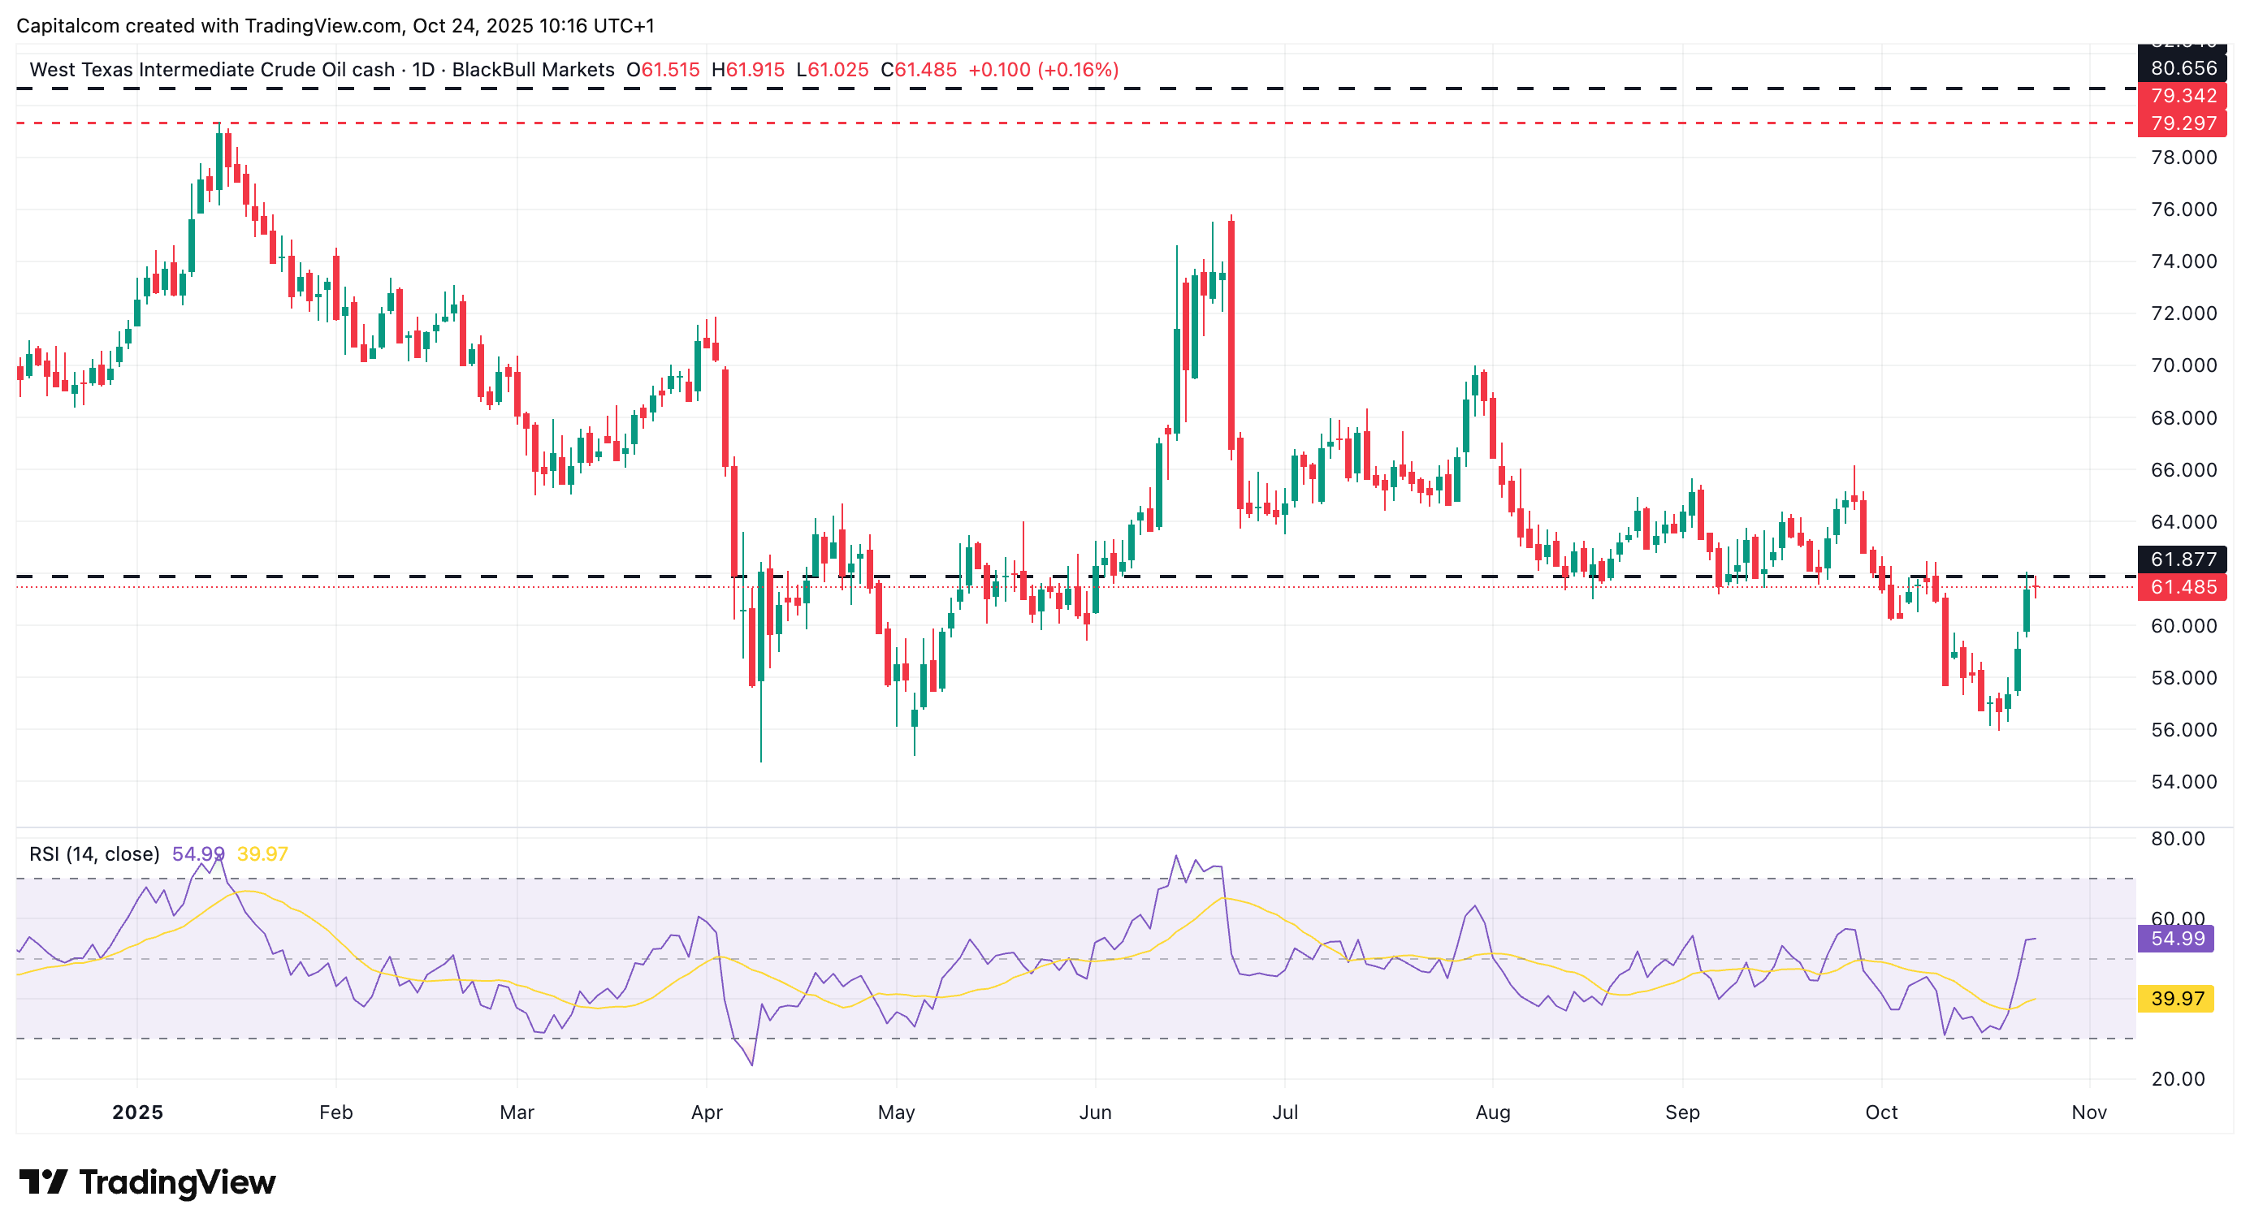This screenshot has height=1231, width=2250.
Task: Click the 1D timeframe in chart title
Action: tap(424, 70)
